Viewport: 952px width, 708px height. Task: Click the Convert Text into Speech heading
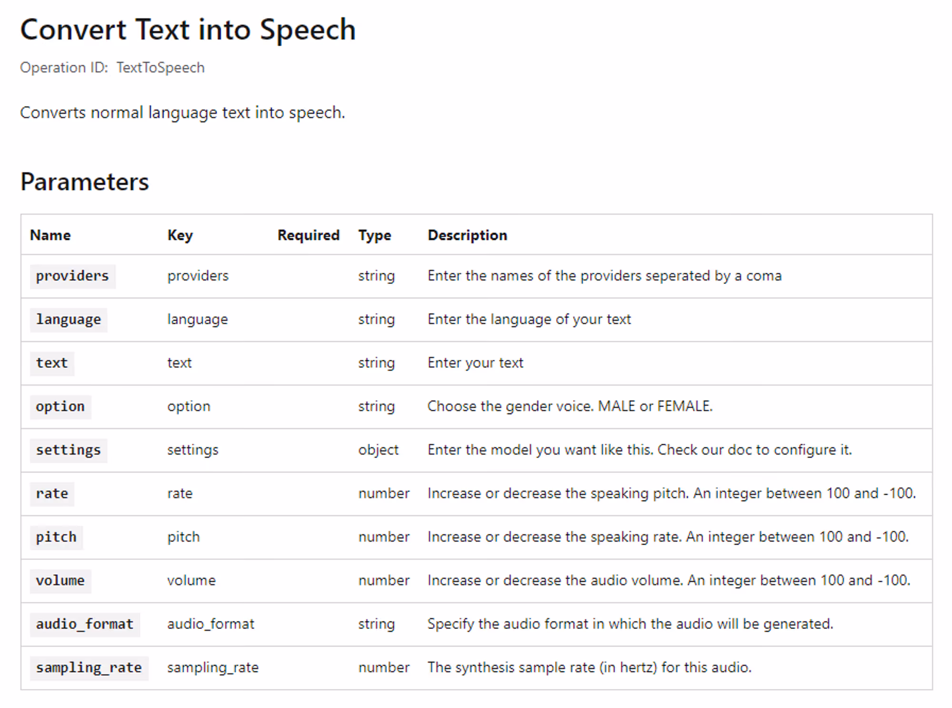pyautogui.click(x=188, y=30)
